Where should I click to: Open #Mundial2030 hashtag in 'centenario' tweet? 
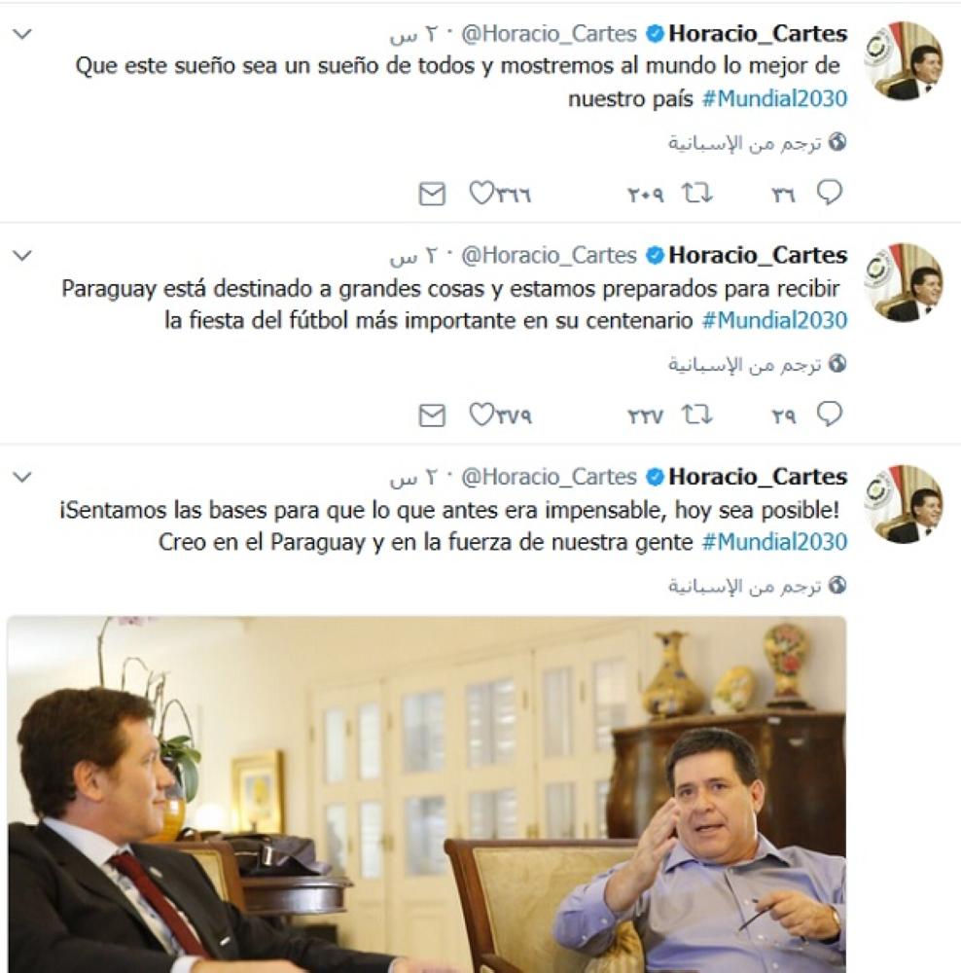coord(774,320)
